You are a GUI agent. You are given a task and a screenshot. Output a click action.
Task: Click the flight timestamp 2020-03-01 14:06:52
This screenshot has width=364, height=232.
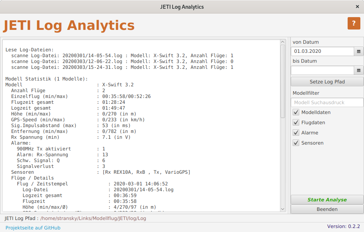click(141, 184)
